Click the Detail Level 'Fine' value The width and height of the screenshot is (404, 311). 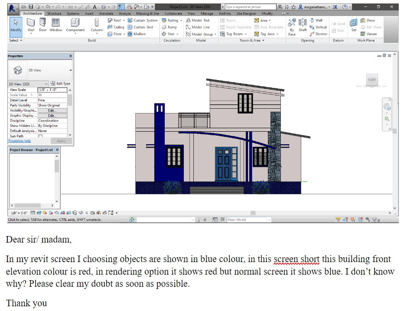[x=52, y=100]
